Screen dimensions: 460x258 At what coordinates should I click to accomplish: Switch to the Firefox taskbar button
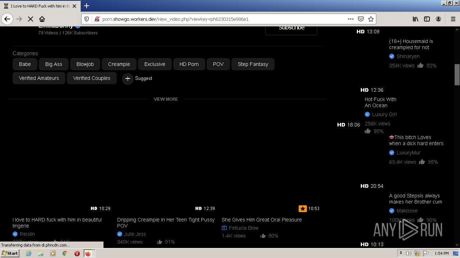point(88,253)
